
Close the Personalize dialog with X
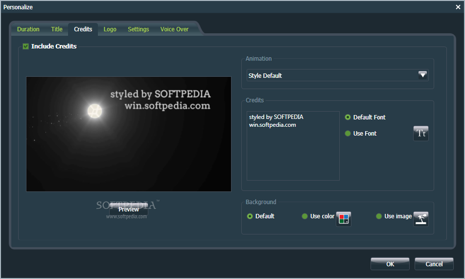tap(458, 7)
